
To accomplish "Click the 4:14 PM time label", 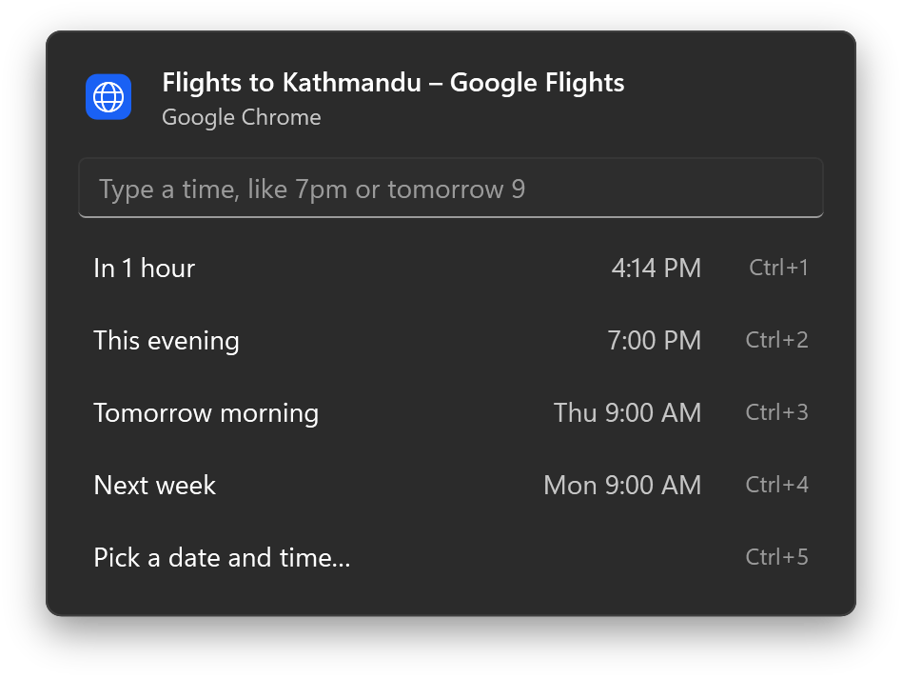I will tap(656, 269).
